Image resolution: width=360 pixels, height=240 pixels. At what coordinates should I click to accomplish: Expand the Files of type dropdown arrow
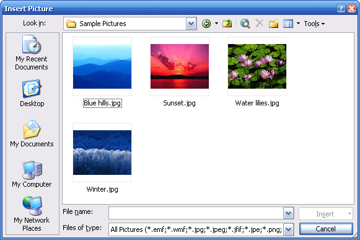(x=288, y=229)
